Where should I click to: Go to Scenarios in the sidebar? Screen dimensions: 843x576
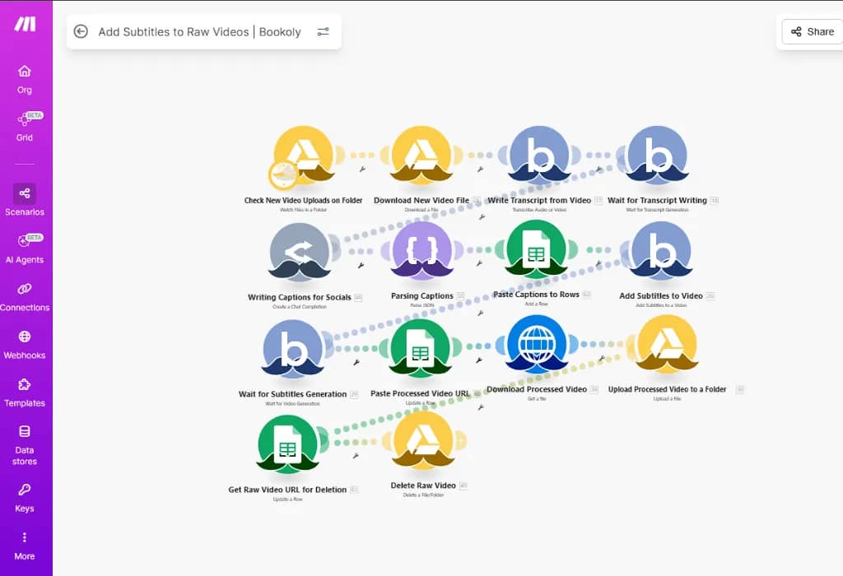point(25,201)
